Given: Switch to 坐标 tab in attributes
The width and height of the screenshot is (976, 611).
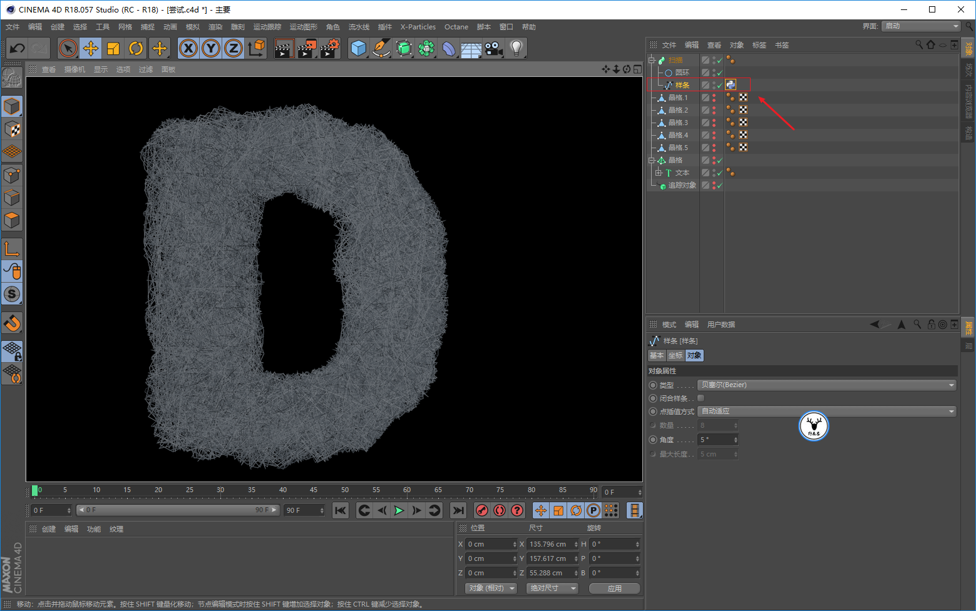Looking at the screenshot, I should [x=675, y=356].
